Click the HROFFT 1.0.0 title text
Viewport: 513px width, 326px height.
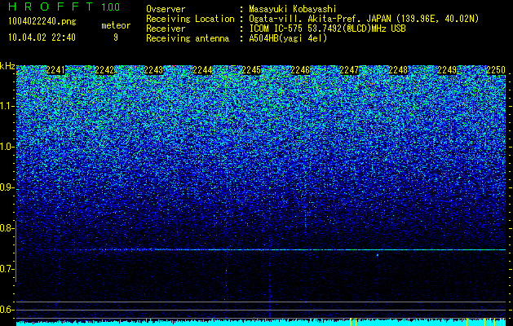(64, 7)
